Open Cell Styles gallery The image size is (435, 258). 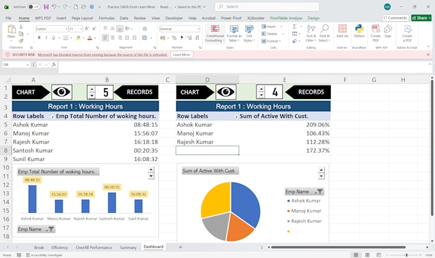click(249, 34)
